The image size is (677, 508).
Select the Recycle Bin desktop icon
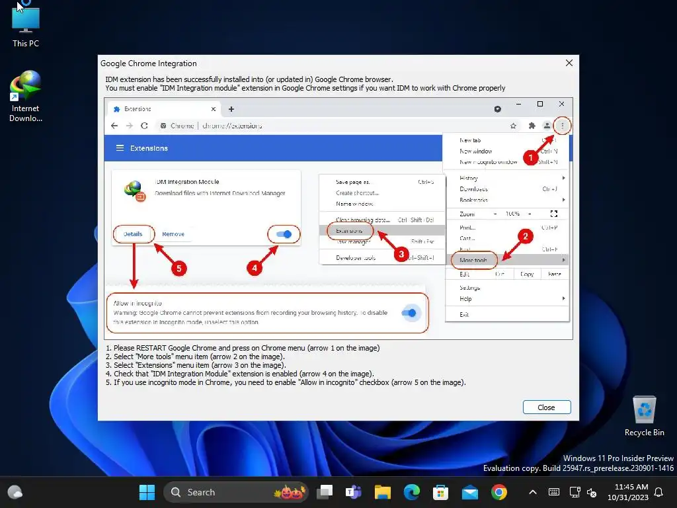644,416
